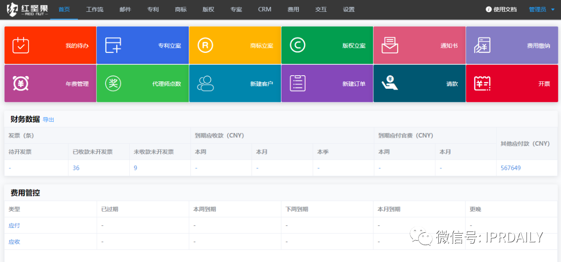Open the 交互 menu
This screenshot has height=262, width=561.
point(321,9)
